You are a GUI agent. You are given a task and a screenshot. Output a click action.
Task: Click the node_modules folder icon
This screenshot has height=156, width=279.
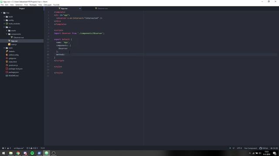point(7,24)
